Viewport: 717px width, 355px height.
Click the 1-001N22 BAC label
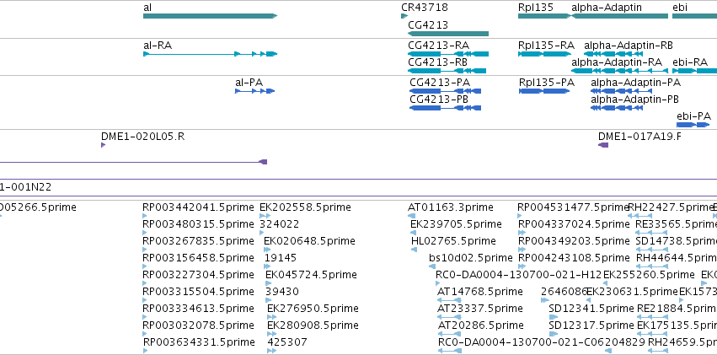pyautogui.click(x=25, y=187)
